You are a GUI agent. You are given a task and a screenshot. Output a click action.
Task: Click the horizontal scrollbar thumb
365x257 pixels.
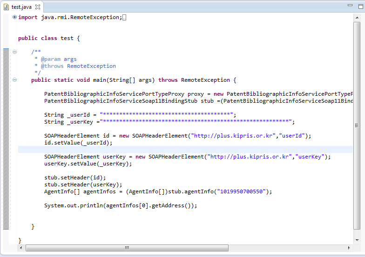[126, 248]
